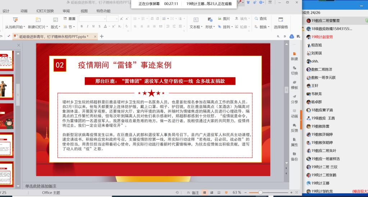
Task: Open the 模板 template sidebar icon
Action: (294, 85)
